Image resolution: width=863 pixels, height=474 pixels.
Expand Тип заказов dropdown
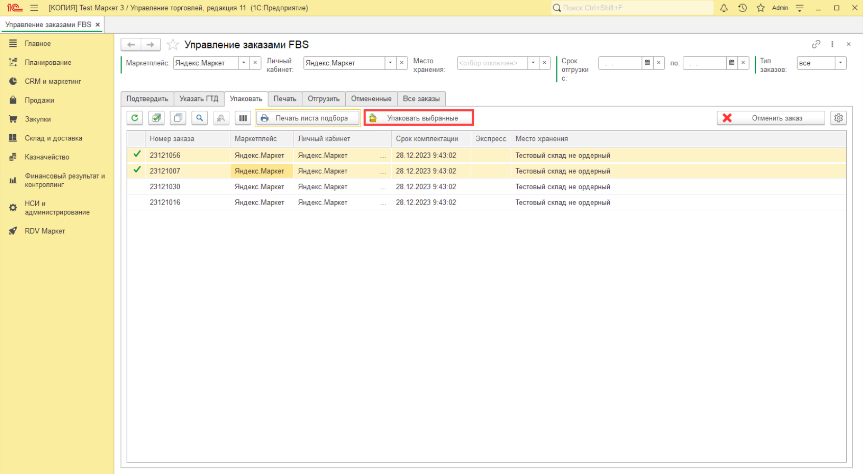point(841,63)
